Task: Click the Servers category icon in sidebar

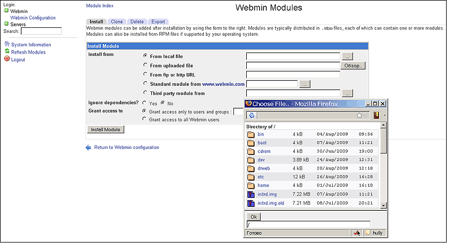Action: pos(6,23)
